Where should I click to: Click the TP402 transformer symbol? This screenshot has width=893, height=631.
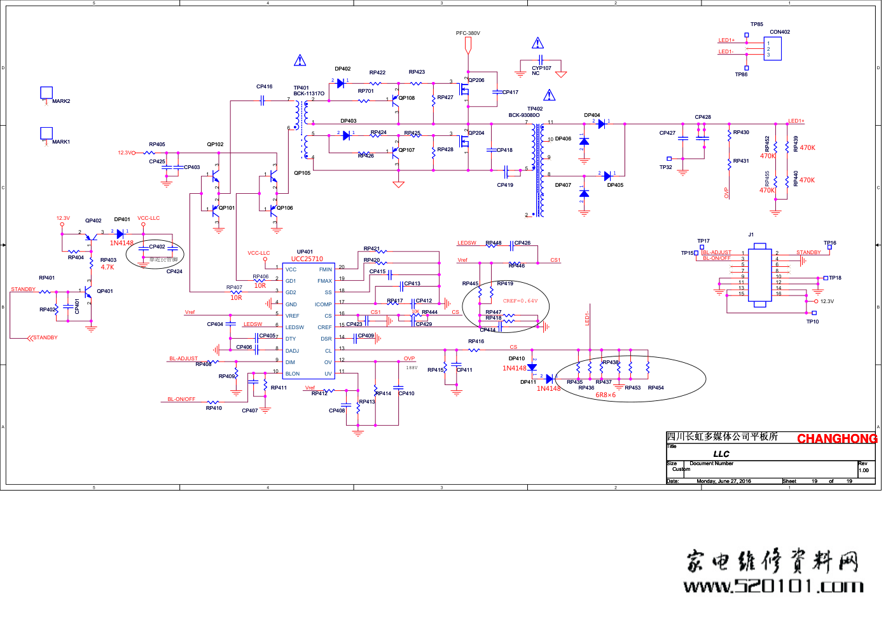(540, 168)
